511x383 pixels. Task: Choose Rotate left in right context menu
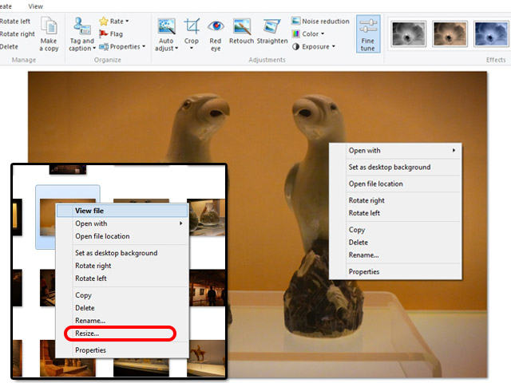pos(364,213)
